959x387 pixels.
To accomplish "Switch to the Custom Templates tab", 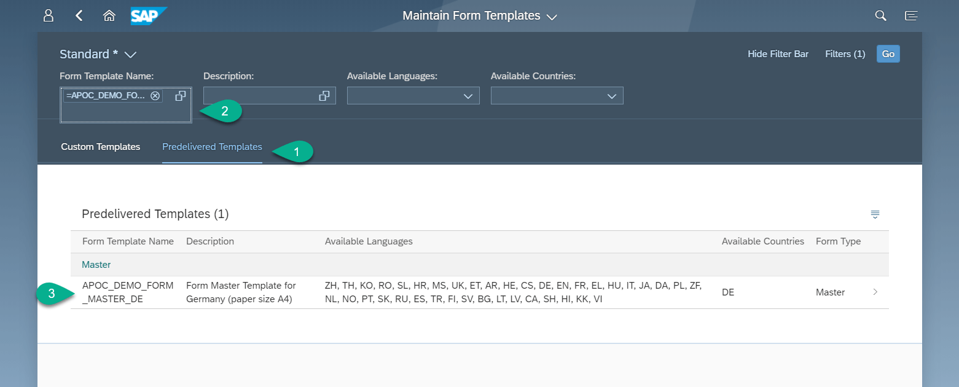I will tap(101, 147).
